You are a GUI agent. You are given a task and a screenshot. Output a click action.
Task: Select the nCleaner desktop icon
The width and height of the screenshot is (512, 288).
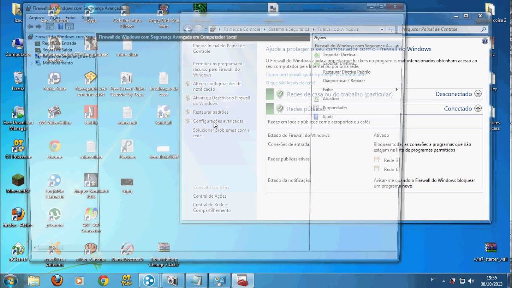18,252
